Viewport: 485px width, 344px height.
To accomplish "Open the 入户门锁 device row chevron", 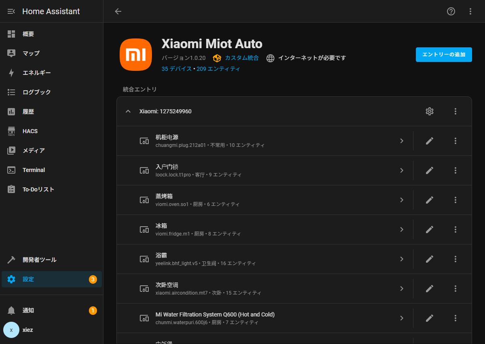I will [402, 170].
